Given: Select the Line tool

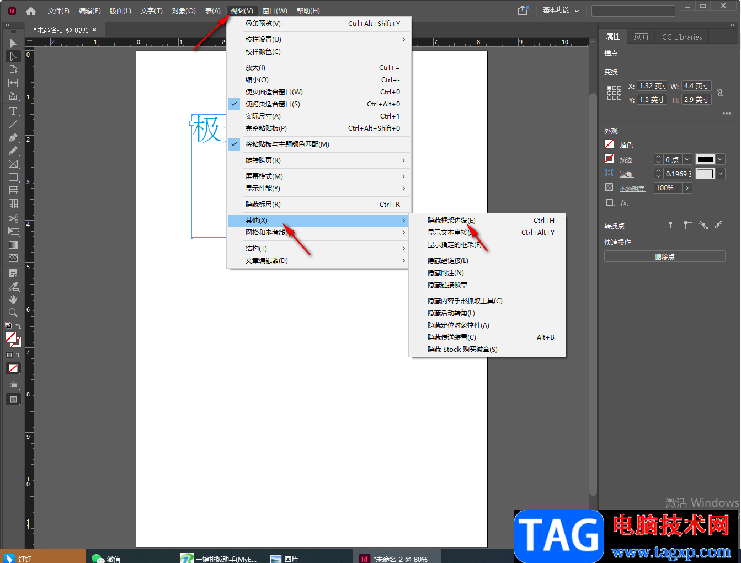Looking at the screenshot, I should (13, 124).
